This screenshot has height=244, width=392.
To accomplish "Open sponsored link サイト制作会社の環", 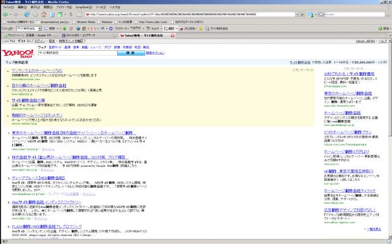I will pos(28,100).
